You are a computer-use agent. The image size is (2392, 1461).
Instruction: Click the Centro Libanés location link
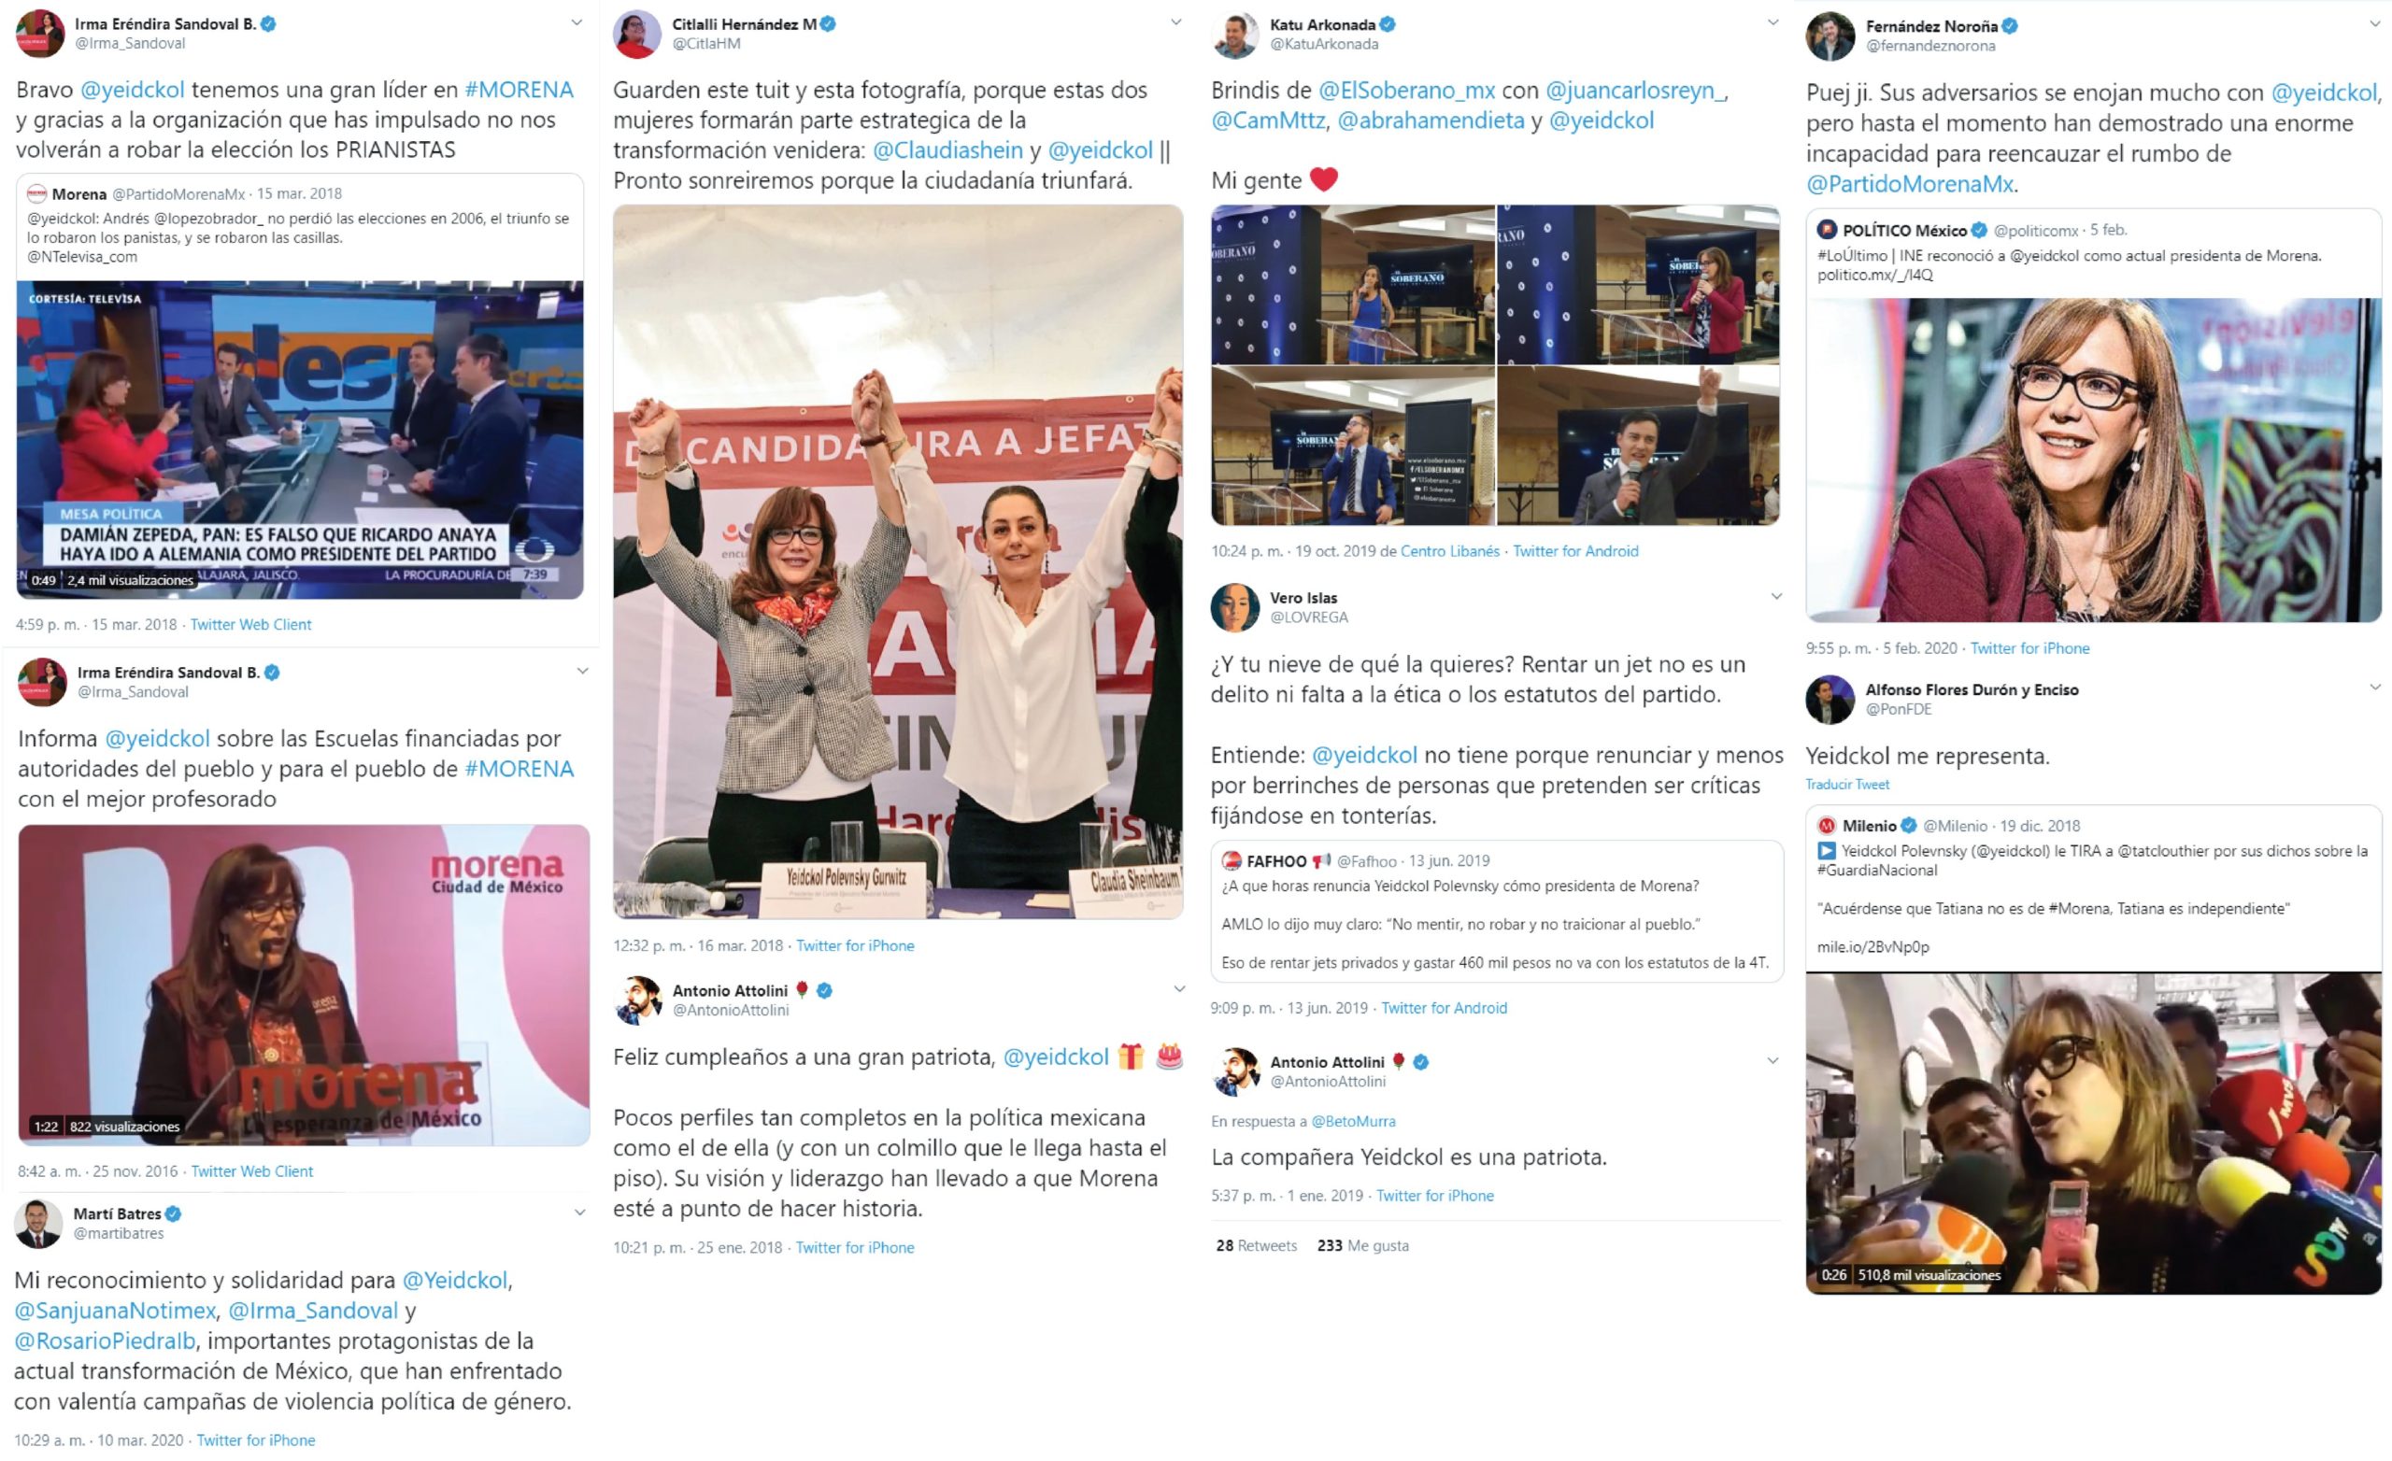[x=1450, y=551]
